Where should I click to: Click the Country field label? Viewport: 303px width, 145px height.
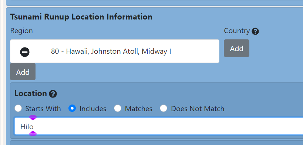237,31
